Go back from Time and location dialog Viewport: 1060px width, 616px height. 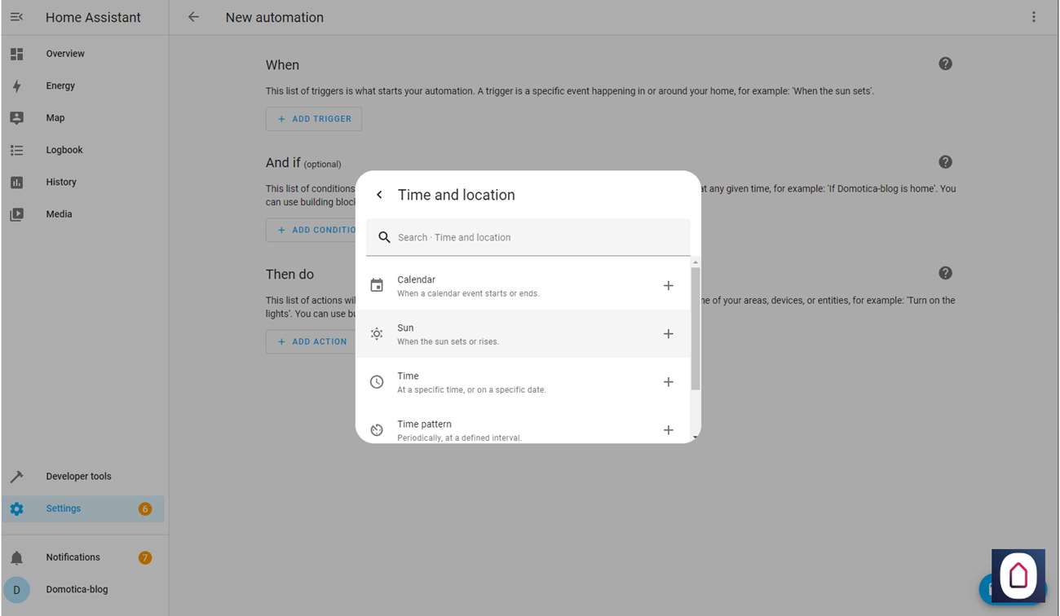point(379,195)
